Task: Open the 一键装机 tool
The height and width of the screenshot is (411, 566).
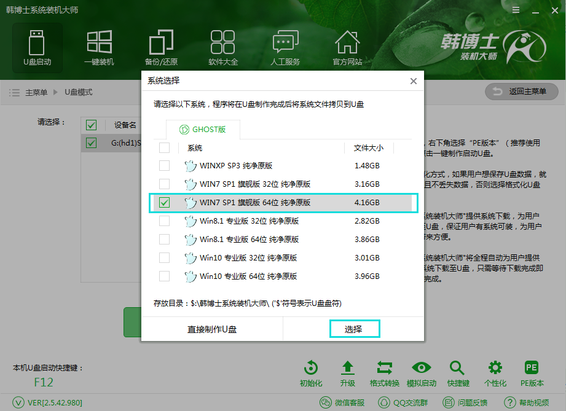Action: tap(99, 47)
